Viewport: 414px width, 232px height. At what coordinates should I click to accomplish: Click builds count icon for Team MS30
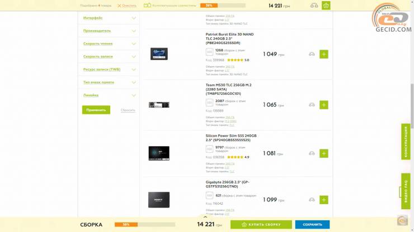coord(209,103)
